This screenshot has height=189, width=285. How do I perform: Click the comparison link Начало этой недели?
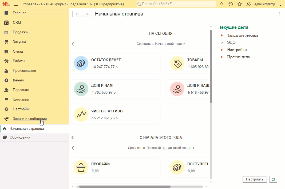[170, 44]
